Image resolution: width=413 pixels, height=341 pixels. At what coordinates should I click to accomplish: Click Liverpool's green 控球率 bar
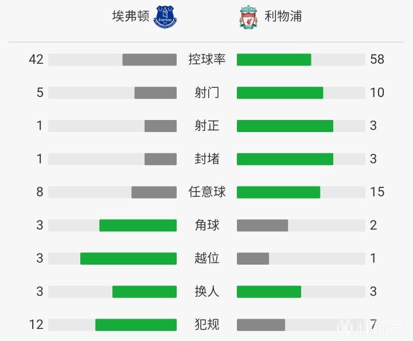point(274,60)
